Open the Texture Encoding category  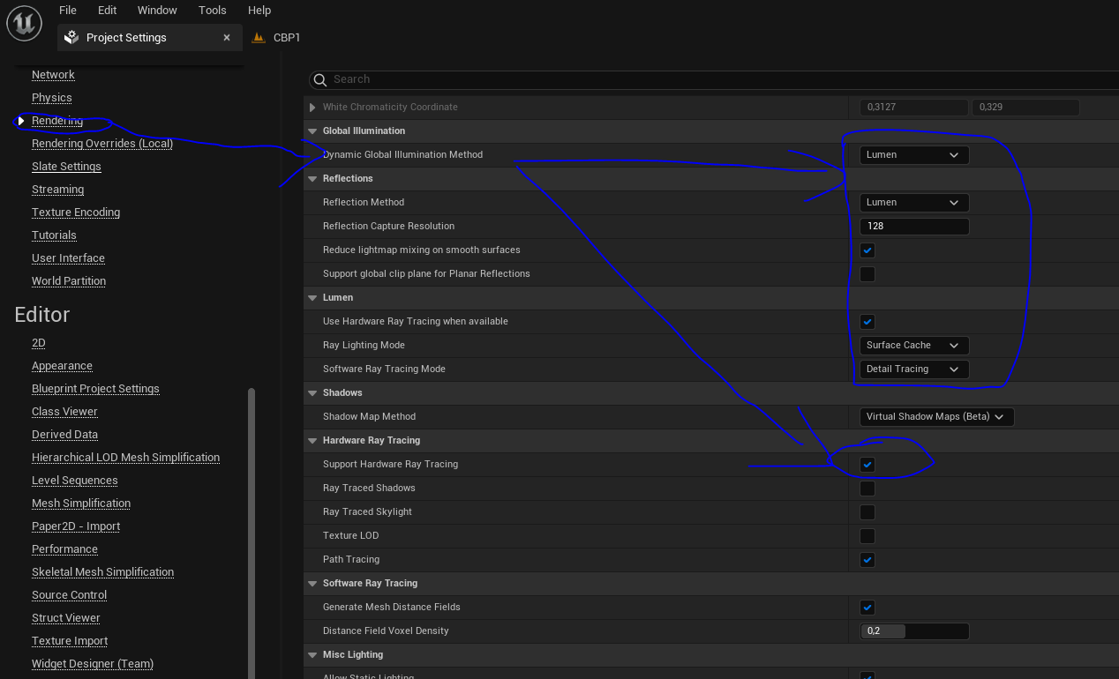[76, 213]
